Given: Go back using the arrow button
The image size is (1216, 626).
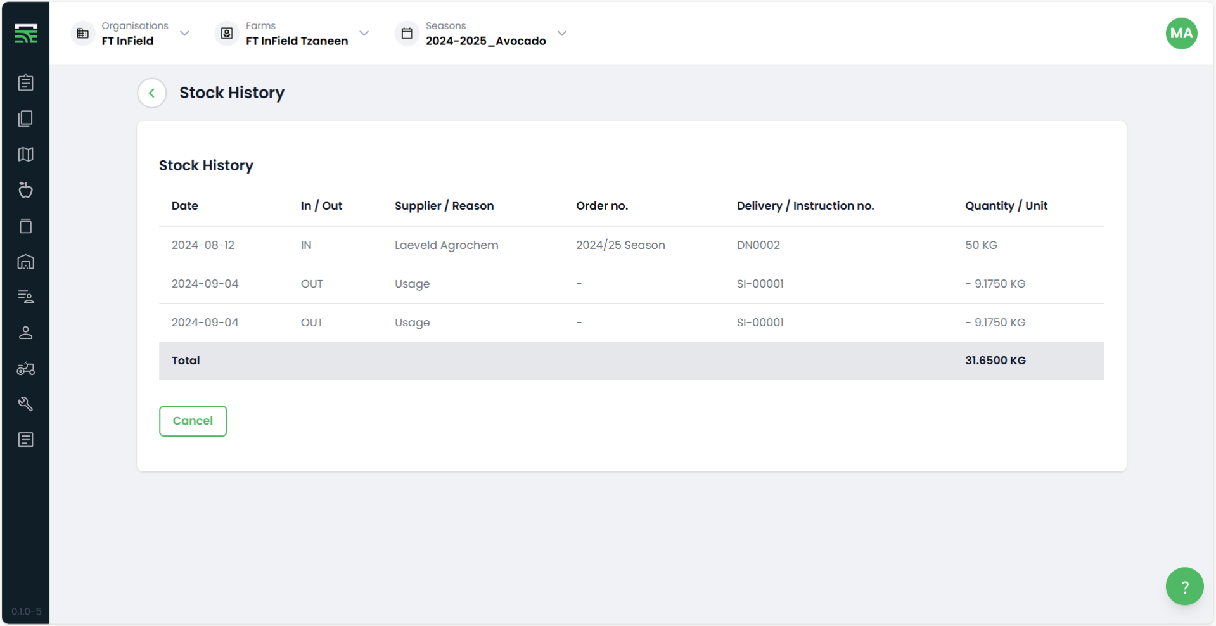Looking at the screenshot, I should [152, 93].
